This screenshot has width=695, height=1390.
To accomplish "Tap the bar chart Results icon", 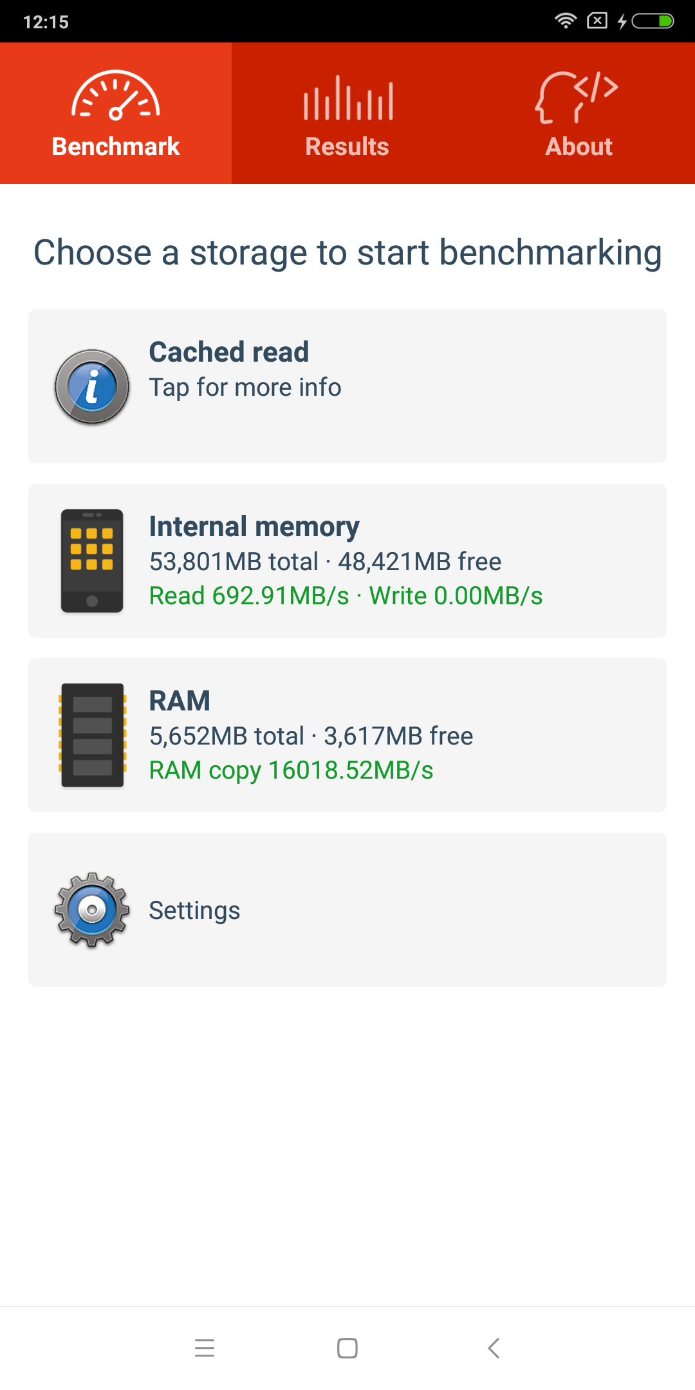I will pyautogui.click(x=348, y=98).
